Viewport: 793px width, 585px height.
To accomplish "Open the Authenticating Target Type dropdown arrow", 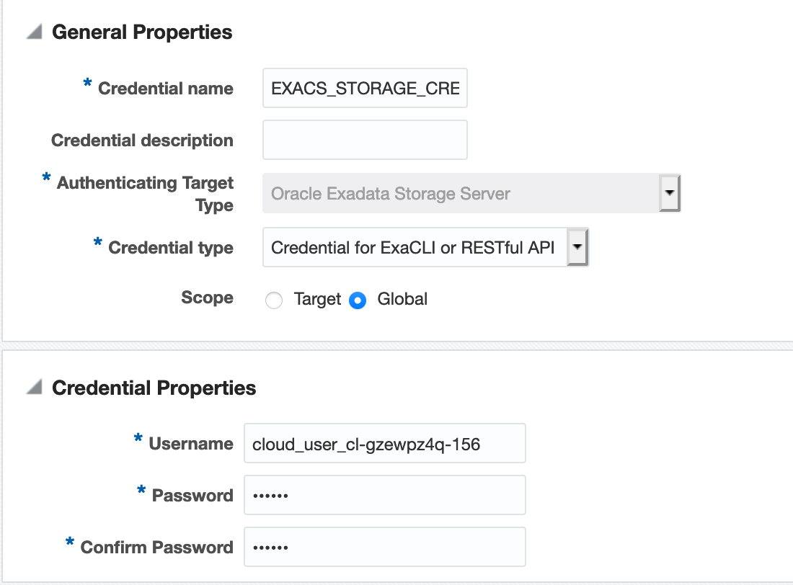I will [670, 194].
